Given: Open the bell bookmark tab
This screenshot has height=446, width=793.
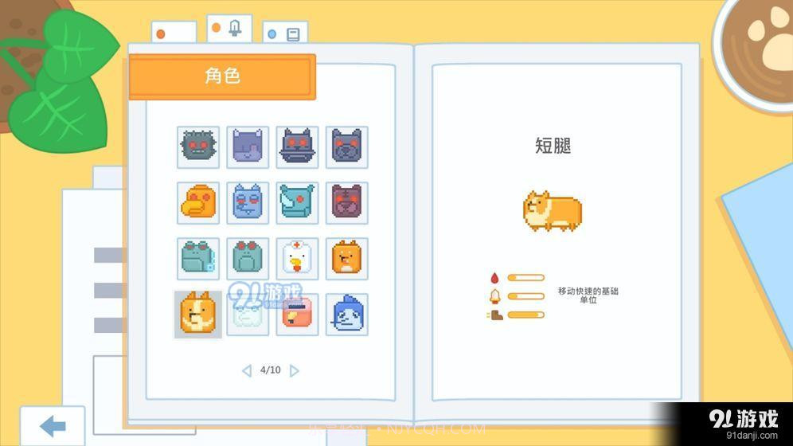Looking at the screenshot, I should pyautogui.click(x=229, y=29).
